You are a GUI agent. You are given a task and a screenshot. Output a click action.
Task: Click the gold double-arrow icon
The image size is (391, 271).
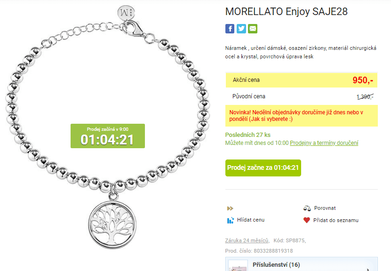(230, 208)
